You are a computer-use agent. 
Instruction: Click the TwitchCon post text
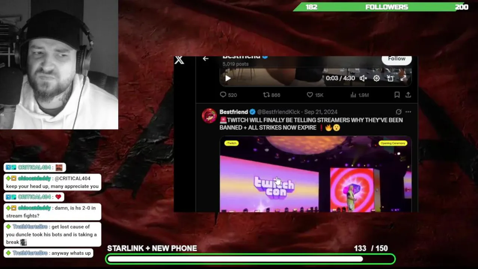click(311, 124)
